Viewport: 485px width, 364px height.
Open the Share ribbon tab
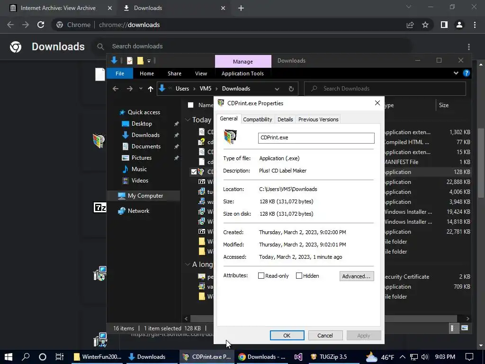point(174,73)
